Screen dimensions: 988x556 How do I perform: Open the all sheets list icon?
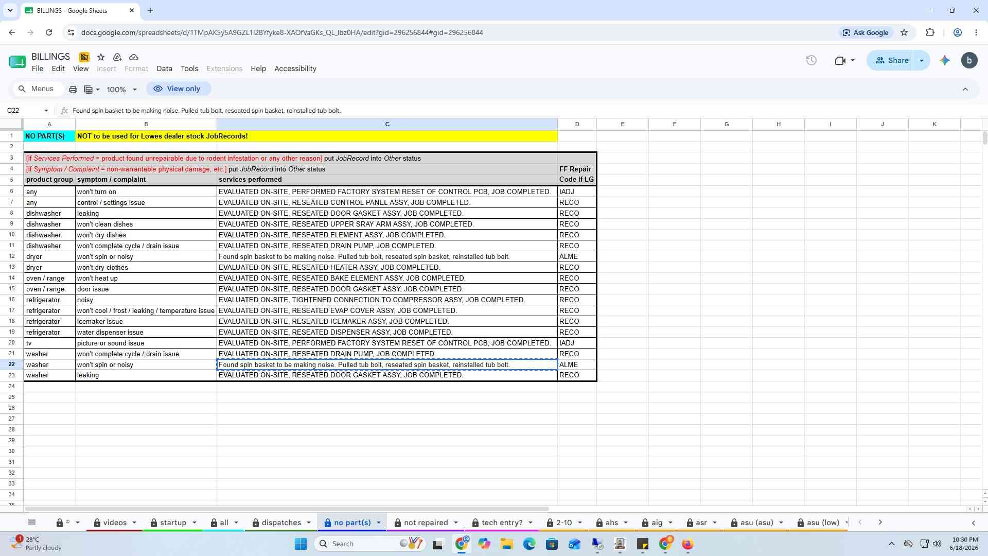point(32,522)
